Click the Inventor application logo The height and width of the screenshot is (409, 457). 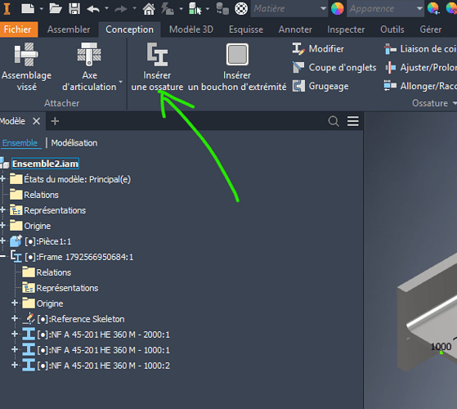(7, 8)
